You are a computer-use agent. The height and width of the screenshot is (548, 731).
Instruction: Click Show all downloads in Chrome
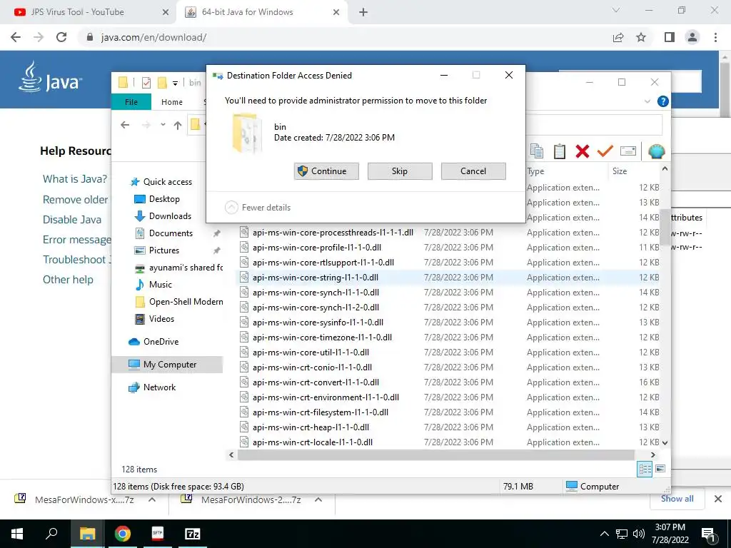[x=677, y=499]
